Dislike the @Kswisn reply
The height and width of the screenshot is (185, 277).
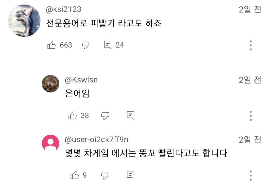tap(105, 116)
